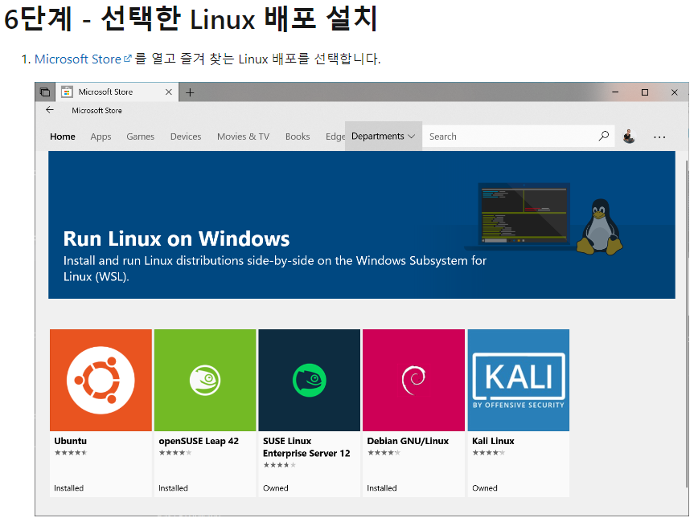698x526 pixels.
Task: Maximize the Microsoft Store window
Action: [645, 92]
